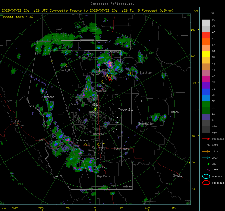Click the green swatch between 30 and 20 dBZ
The image size is (225, 211).
pos(206,104)
